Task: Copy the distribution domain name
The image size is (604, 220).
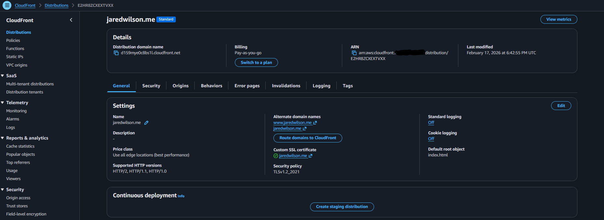Action: [116, 53]
